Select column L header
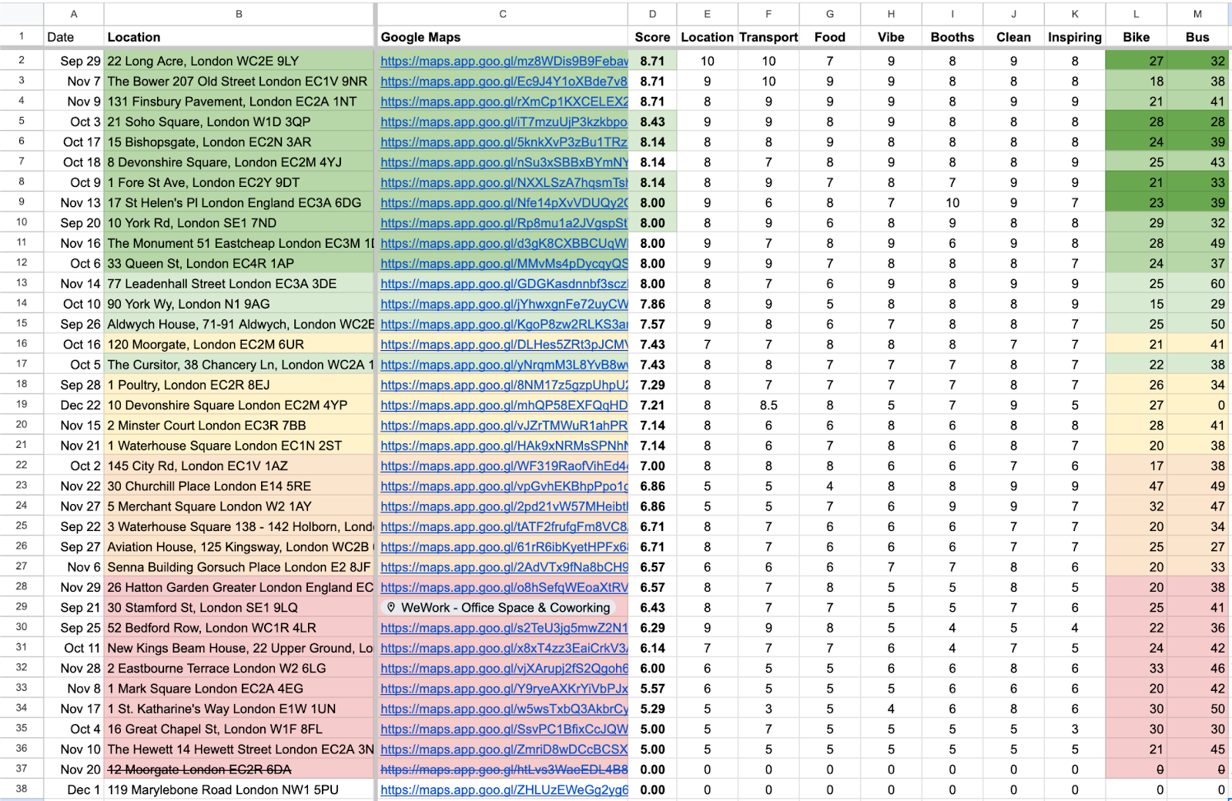Viewport: 1232px width, 801px height. (x=1136, y=14)
